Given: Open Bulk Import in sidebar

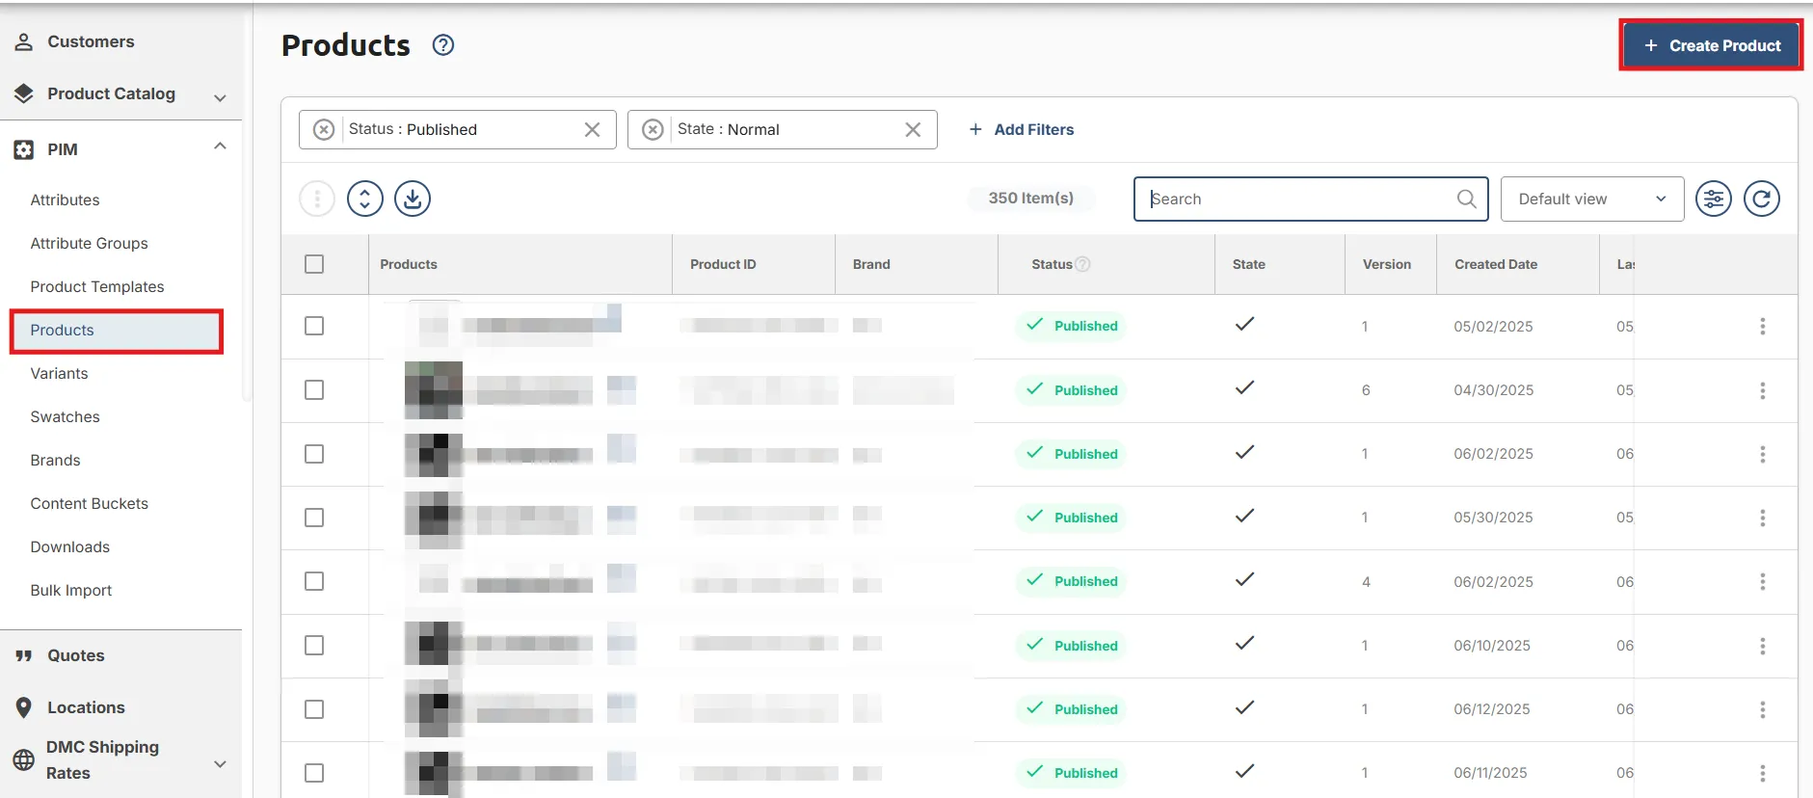Looking at the screenshot, I should click(x=71, y=590).
